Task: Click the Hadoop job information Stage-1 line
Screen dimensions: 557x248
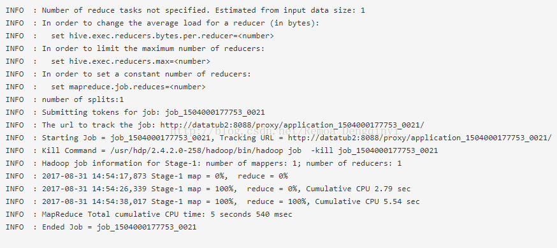Action: (222, 163)
